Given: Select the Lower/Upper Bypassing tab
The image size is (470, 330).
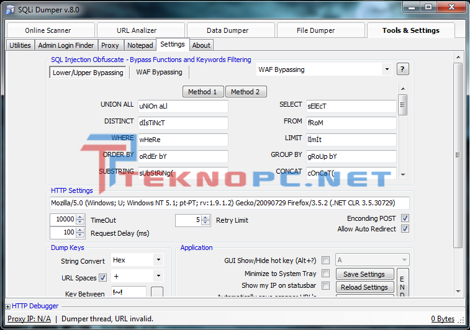Looking at the screenshot, I should [88, 73].
